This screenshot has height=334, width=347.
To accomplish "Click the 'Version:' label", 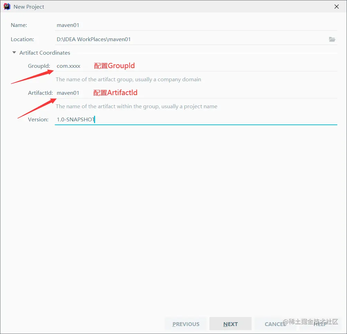I will click(38, 120).
